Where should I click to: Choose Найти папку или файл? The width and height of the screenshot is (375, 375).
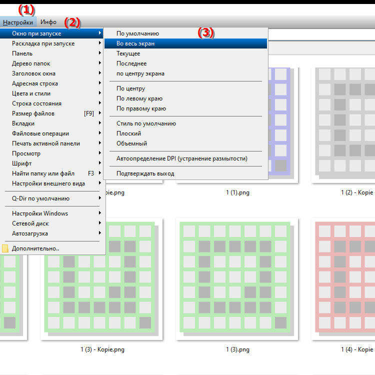pos(51,173)
